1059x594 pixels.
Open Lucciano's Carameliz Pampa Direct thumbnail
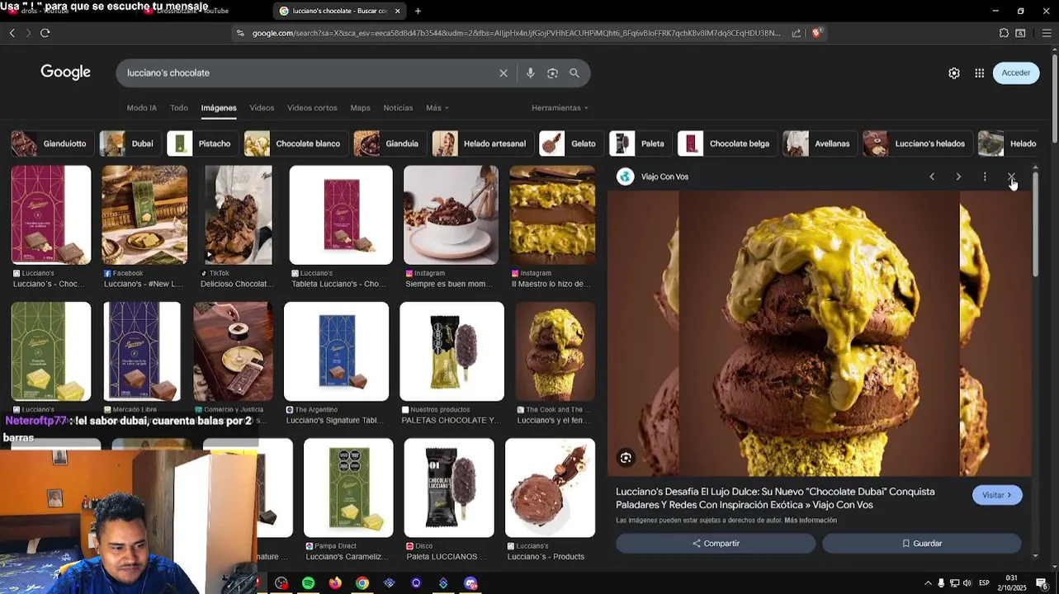pos(348,488)
